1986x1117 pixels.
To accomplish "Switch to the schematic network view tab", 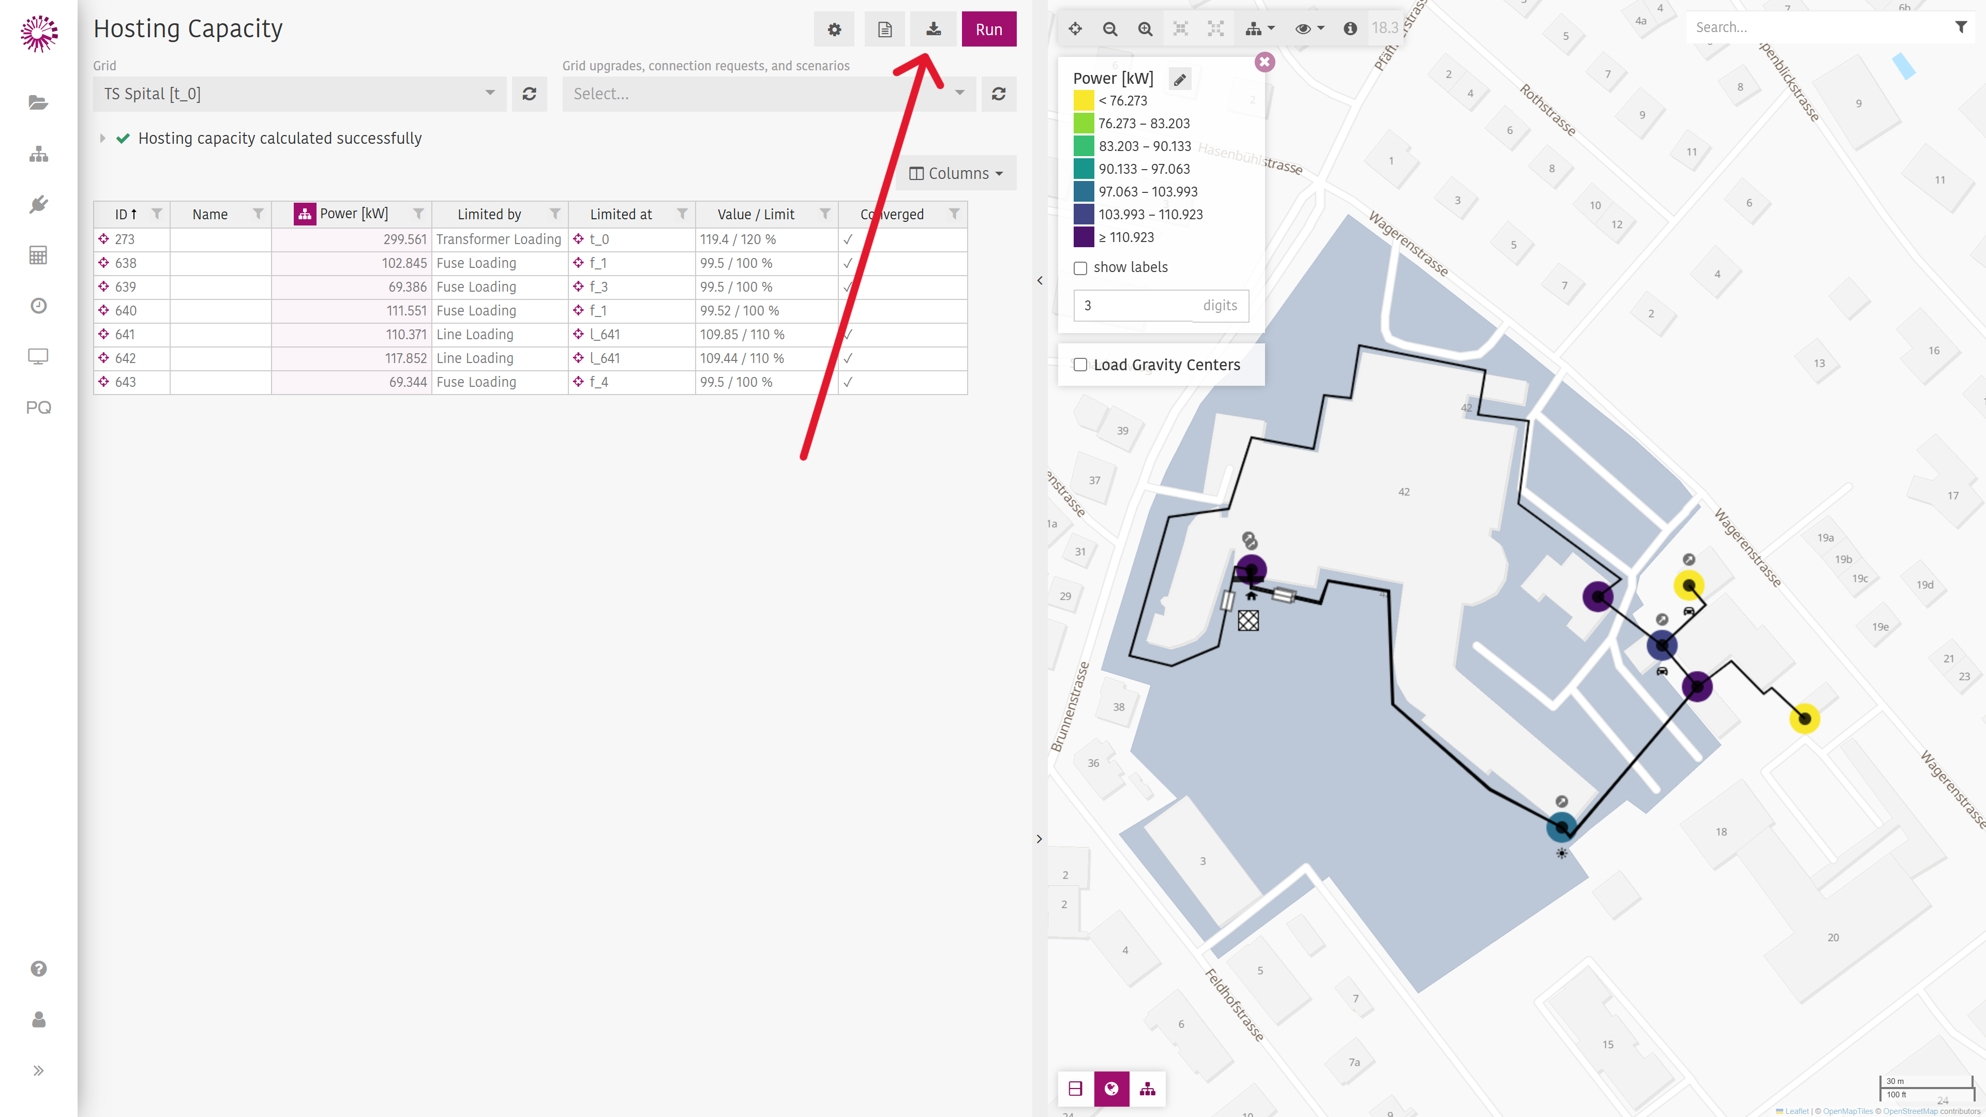I will click(1147, 1089).
